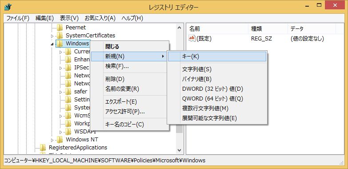348x169 pixels.
Task: Select the Peernet tree item
Action: (x=76, y=28)
